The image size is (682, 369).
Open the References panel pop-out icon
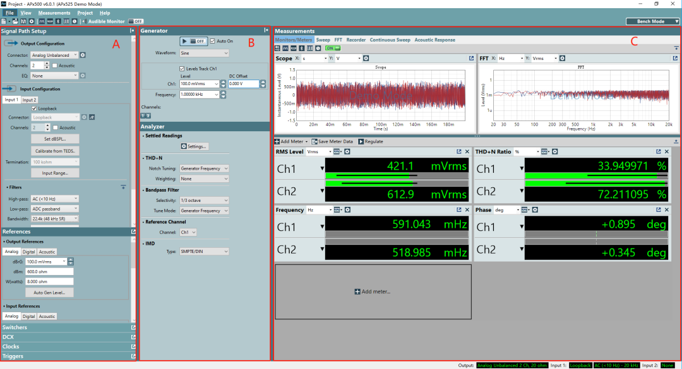[134, 231]
